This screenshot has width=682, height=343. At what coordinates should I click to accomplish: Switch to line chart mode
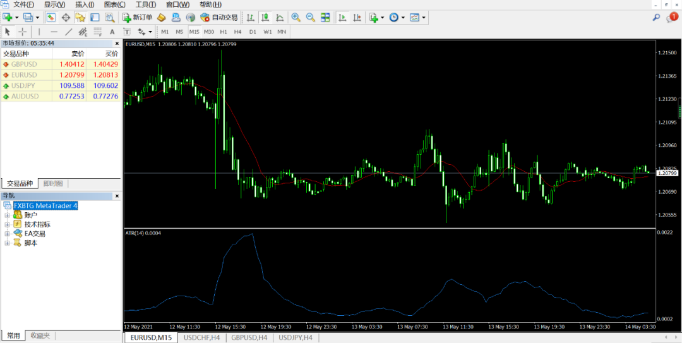[x=280, y=18]
